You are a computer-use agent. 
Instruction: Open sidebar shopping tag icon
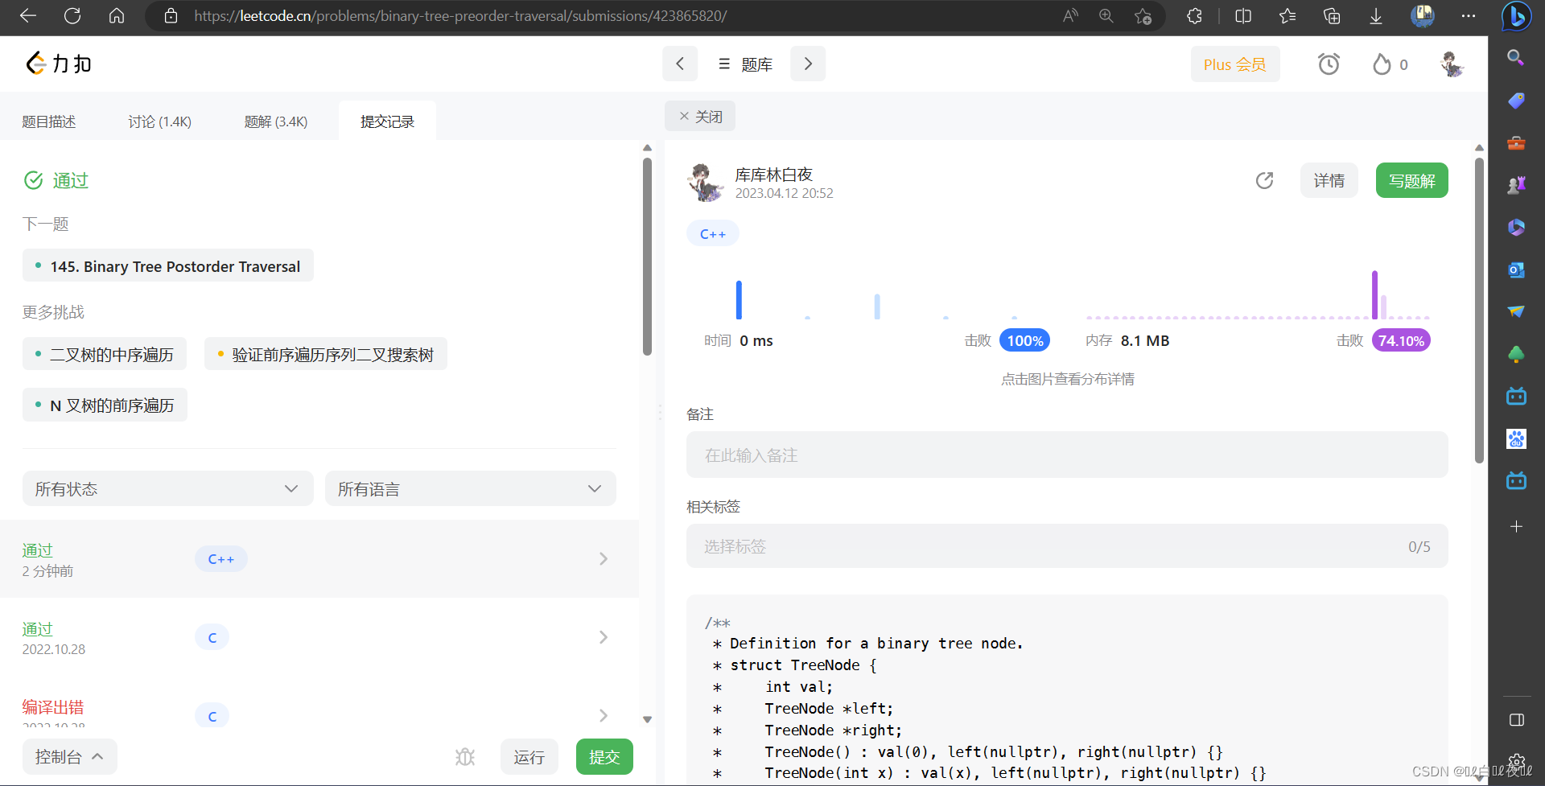[x=1516, y=101]
